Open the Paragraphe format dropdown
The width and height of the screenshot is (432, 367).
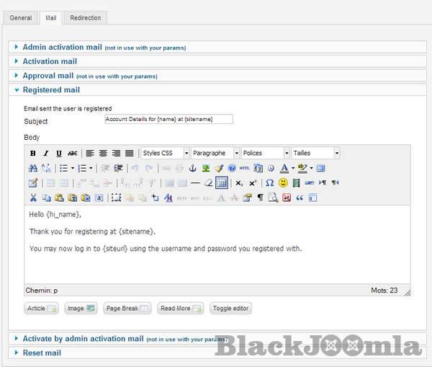tap(215, 154)
